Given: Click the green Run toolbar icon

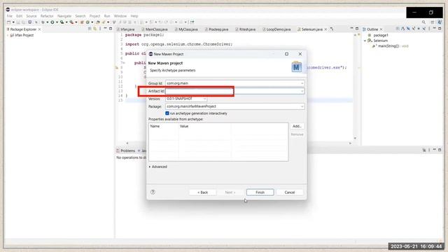Looking at the screenshot, I should [x=52, y=22].
